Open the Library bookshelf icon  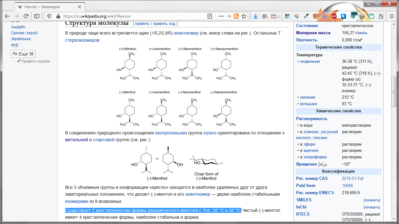click(x=265, y=16)
